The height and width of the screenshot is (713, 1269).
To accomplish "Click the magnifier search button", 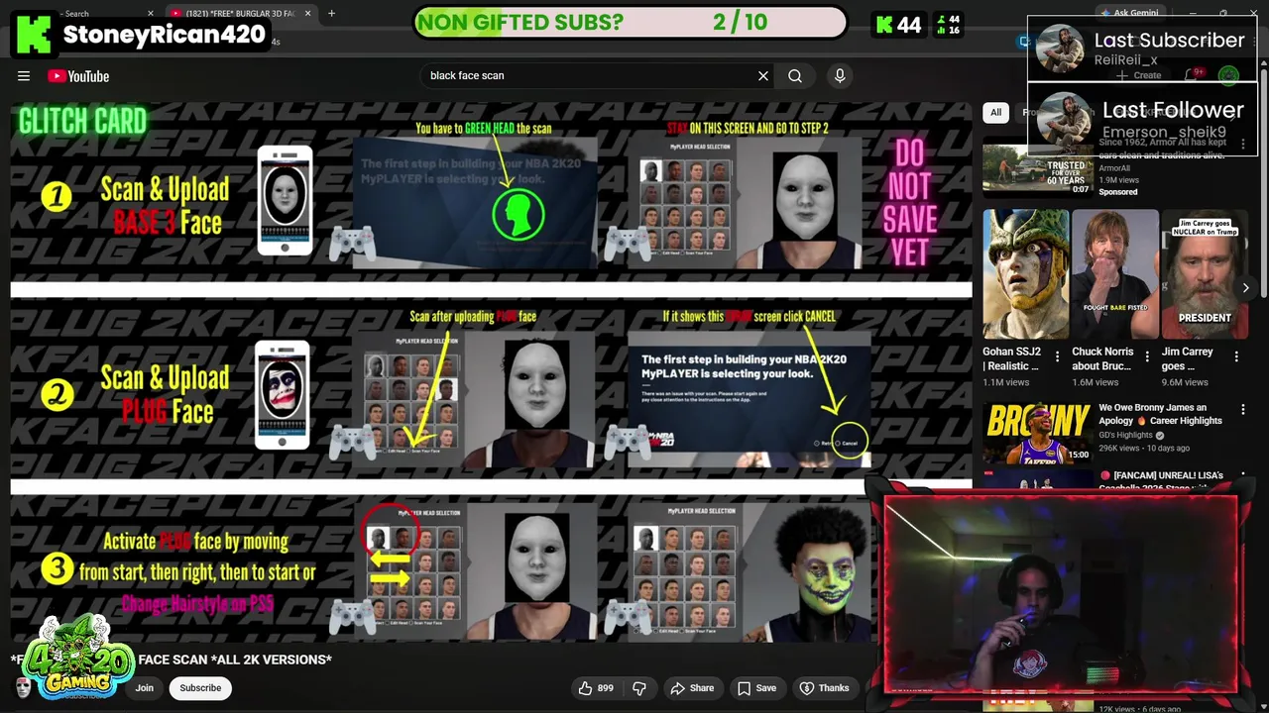I will coord(795,76).
